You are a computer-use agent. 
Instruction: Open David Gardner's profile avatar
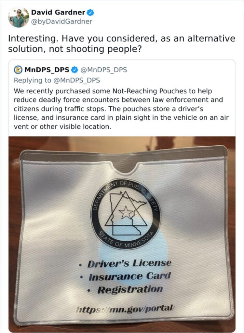19,18
